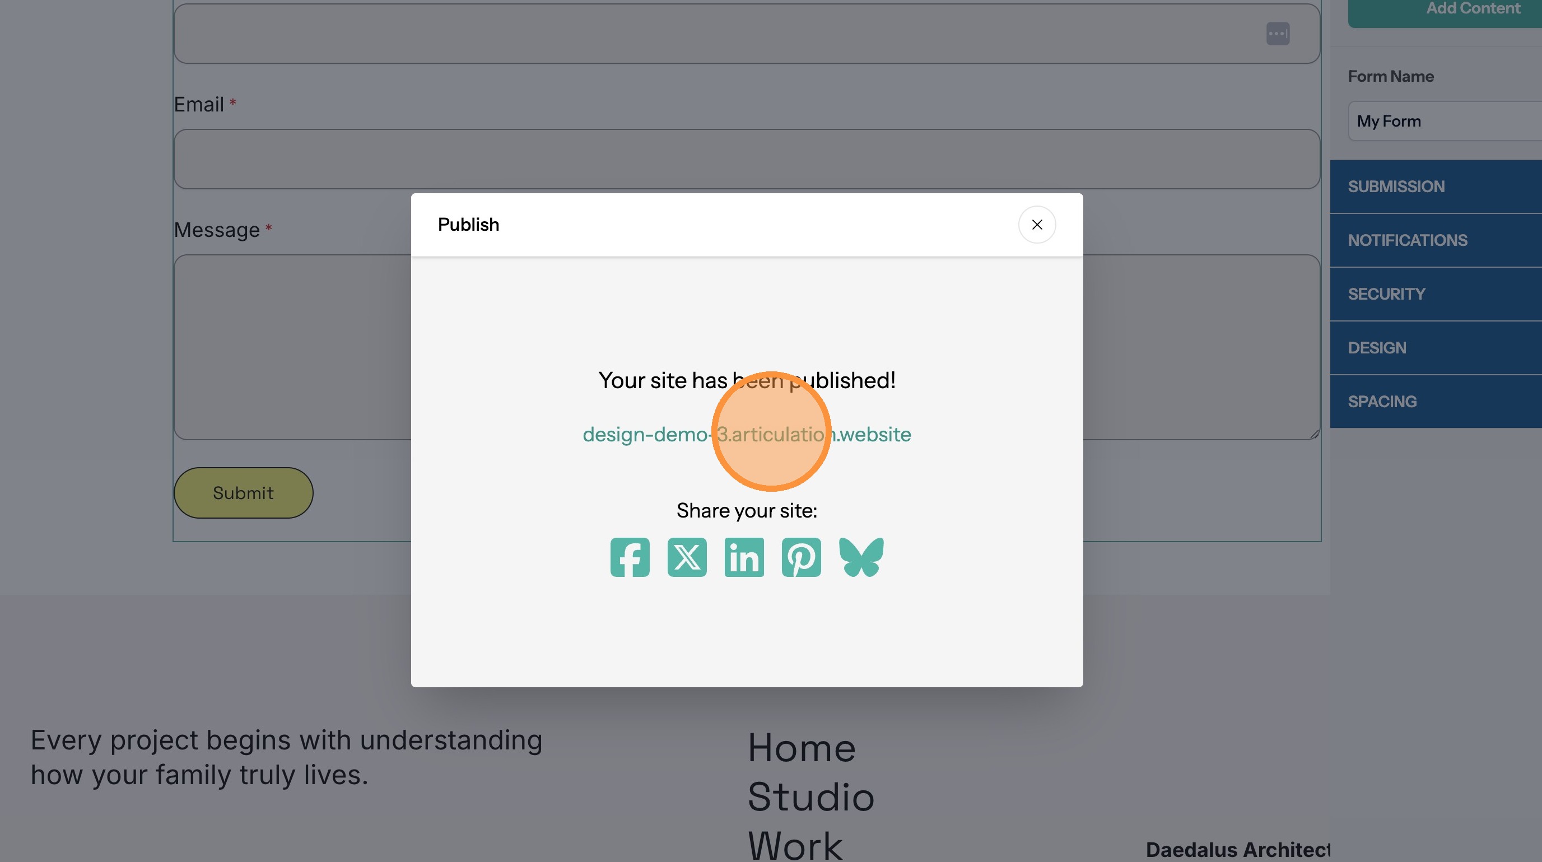
Task: Close the Publish dialog
Action: click(x=1037, y=225)
